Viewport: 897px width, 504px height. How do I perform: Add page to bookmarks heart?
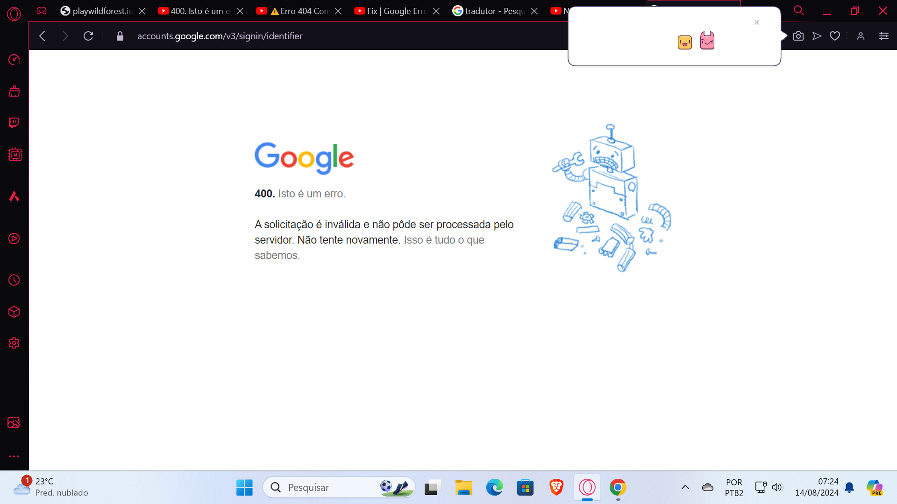pos(835,36)
